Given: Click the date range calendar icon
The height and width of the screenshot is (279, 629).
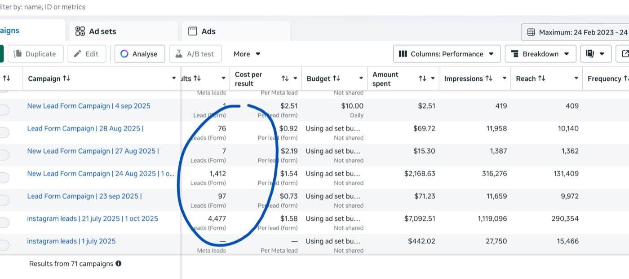Looking at the screenshot, I should pyautogui.click(x=531, y=32).
